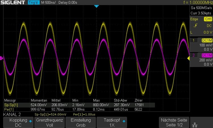Open the Kopplung coupling dropdown

(x=18, y=123)
